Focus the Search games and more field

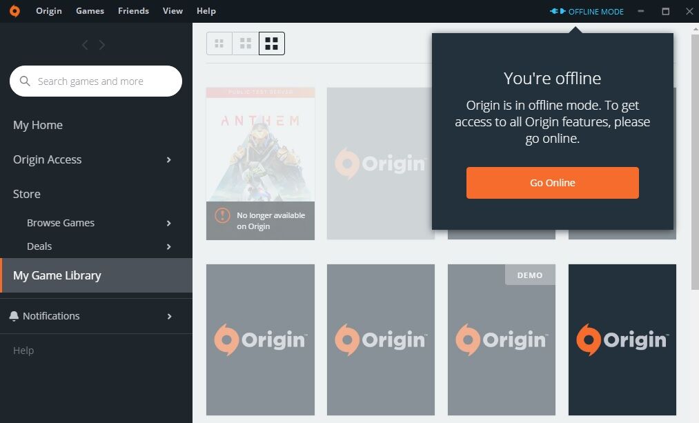click(x=96, y=81)
